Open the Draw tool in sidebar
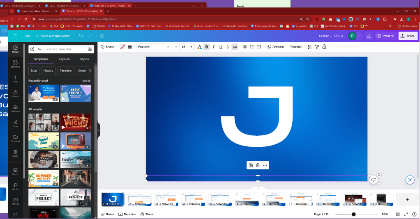 click(x=16, y=123)
